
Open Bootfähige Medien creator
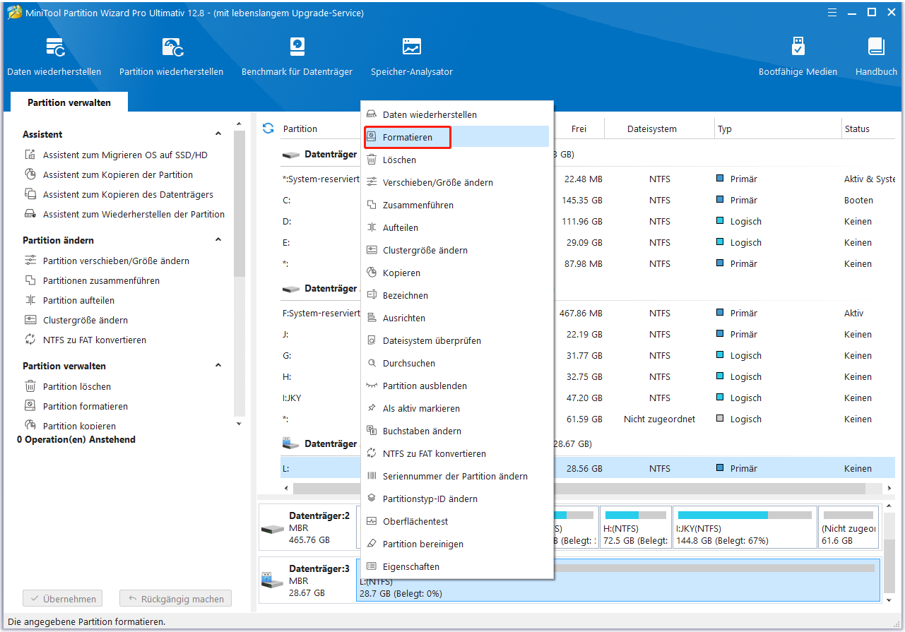[798, 56]
